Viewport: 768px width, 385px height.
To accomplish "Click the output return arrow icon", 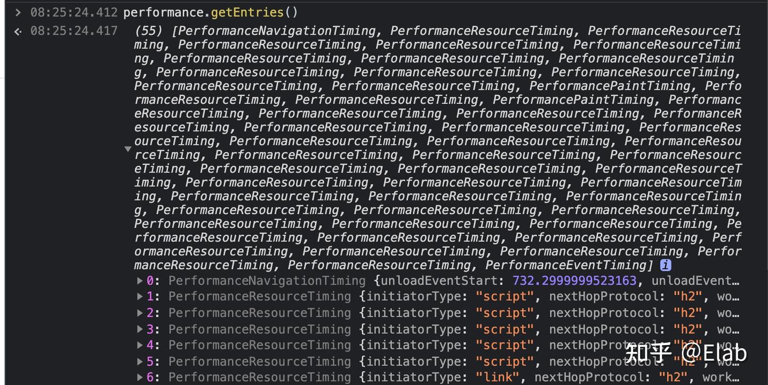I will tap(18, 31).
